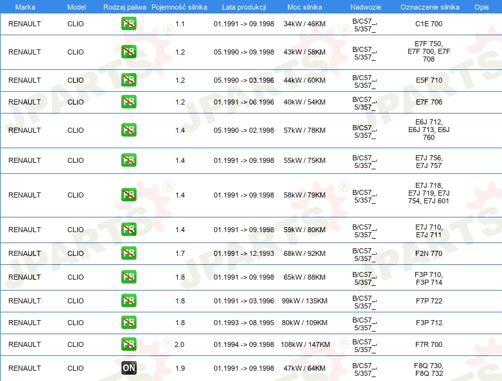
Task: Click production dates 01.1991 -> 03.1996
Action: pyautogui.click(x=244, y=301)
